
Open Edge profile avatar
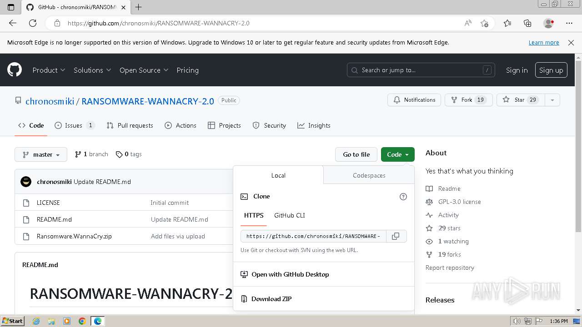[548, 23]
